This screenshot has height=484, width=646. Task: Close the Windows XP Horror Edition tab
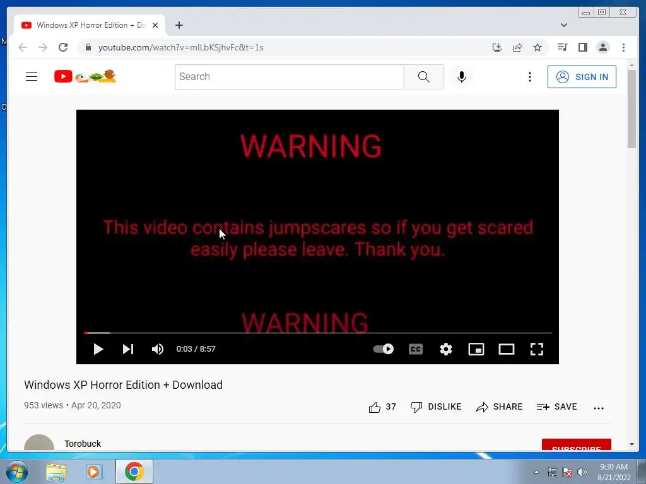tap(155, 25)
